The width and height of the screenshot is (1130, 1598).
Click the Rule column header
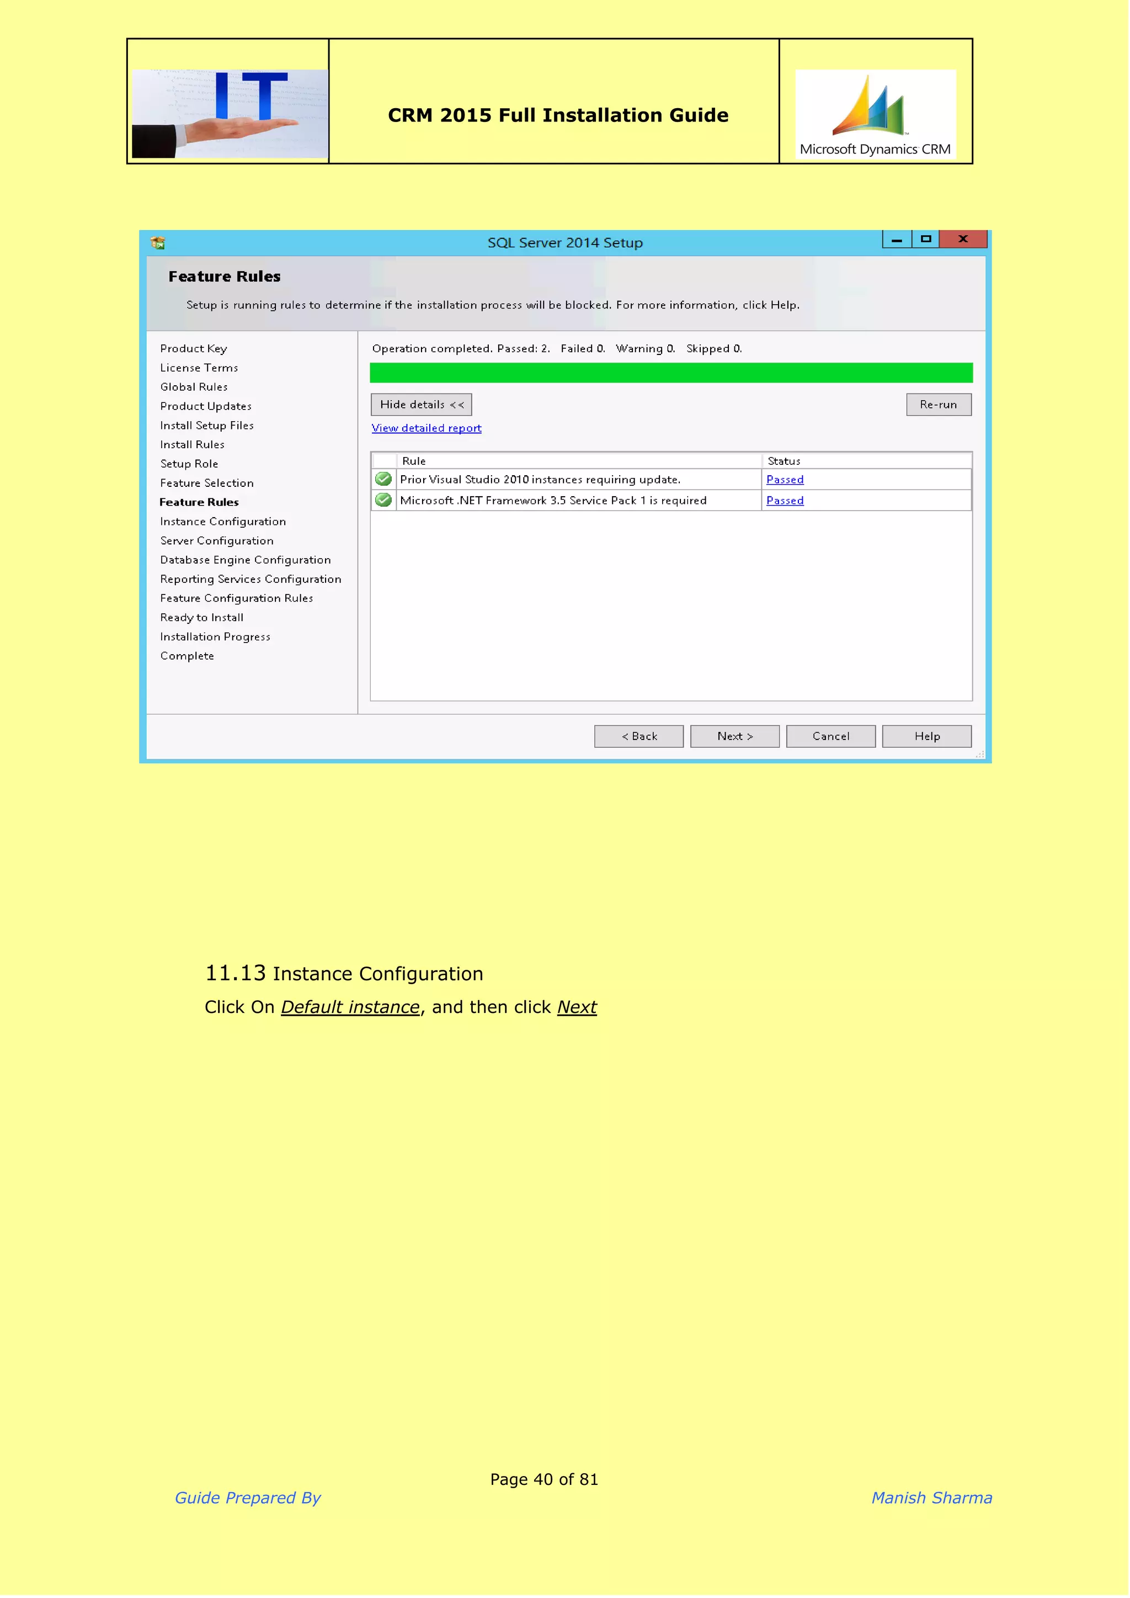[579, 461]
